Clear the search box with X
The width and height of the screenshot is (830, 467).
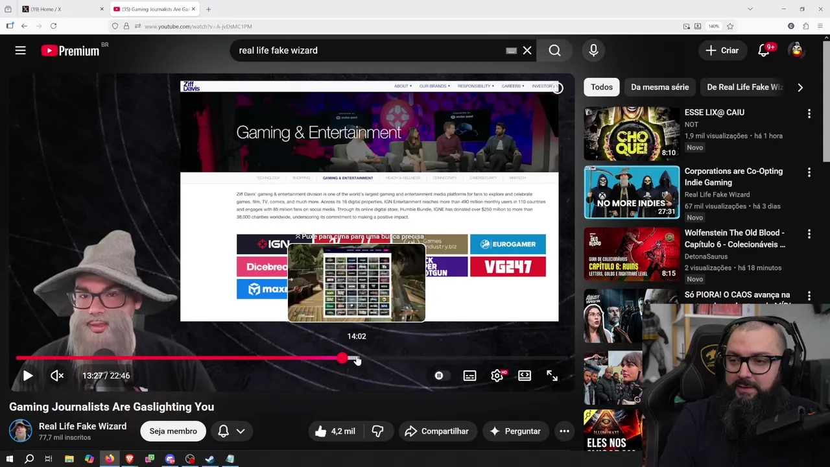point(527,51)
